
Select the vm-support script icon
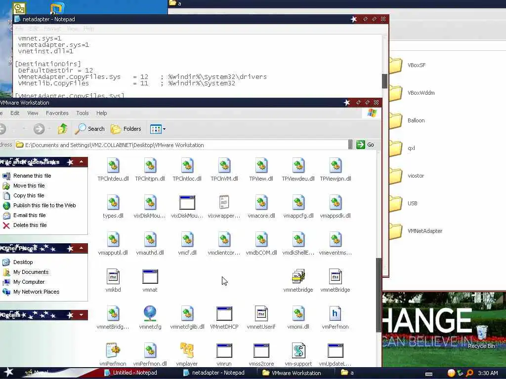pyautogui.click(x=298, y=350)
